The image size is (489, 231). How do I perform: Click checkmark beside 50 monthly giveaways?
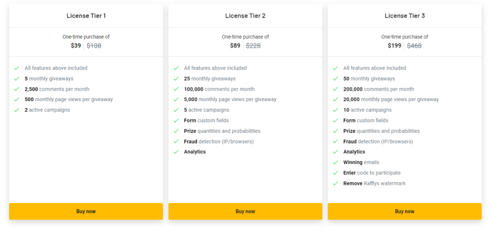pos(336,79)
